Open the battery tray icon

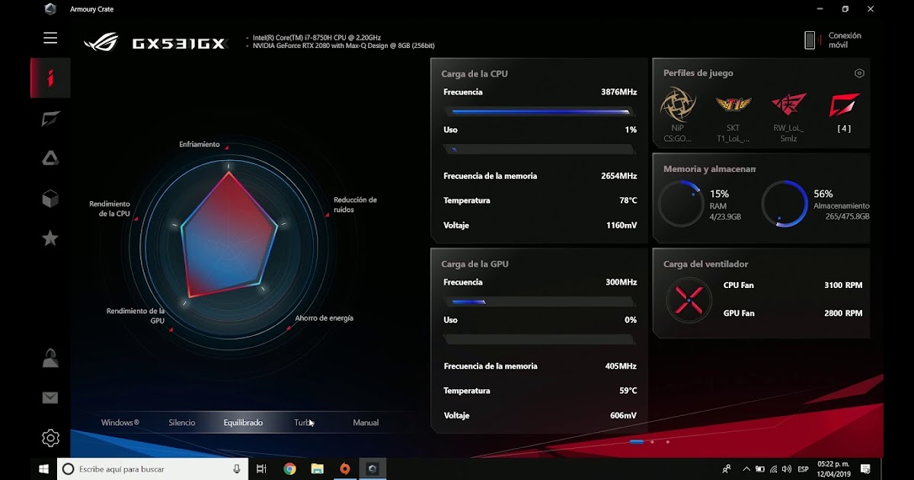pyautogui.click(x=759, y=469)
